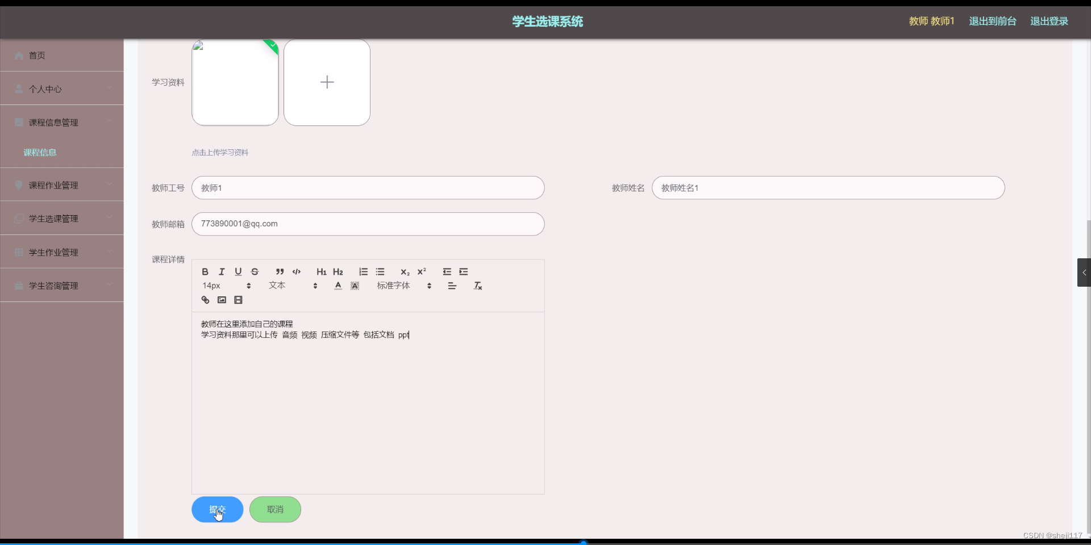The image size is (1091, 545).
Task: Click 点击上传学习资料 upload link
Action: pos(219,152)
